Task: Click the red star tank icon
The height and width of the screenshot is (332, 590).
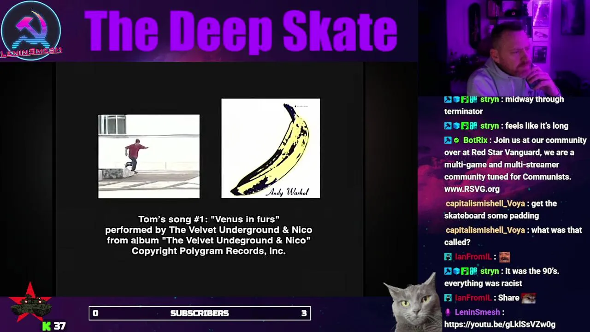Action: [x=30, y=303]
